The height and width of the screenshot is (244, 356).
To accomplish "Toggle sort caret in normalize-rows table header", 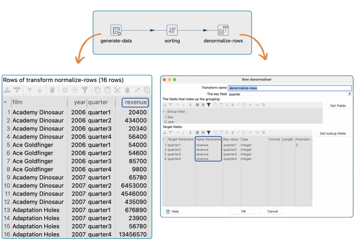I will pyautogui.click(x=5, y=102).
